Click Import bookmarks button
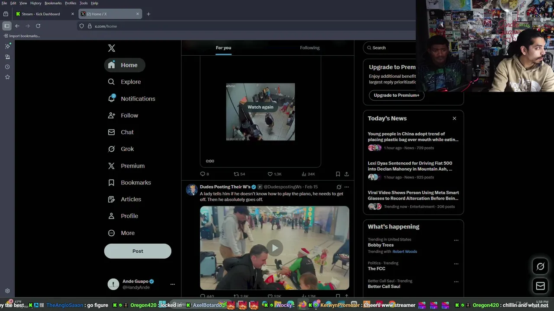Screen dimensions: 554x311 (22, 36)
